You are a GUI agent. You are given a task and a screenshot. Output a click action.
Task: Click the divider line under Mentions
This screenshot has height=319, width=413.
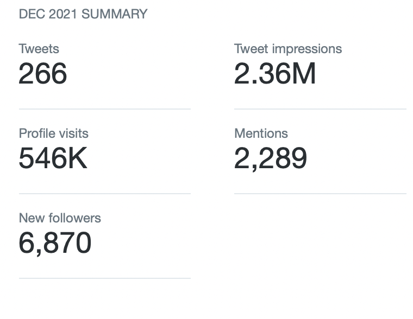click(320, 194)
